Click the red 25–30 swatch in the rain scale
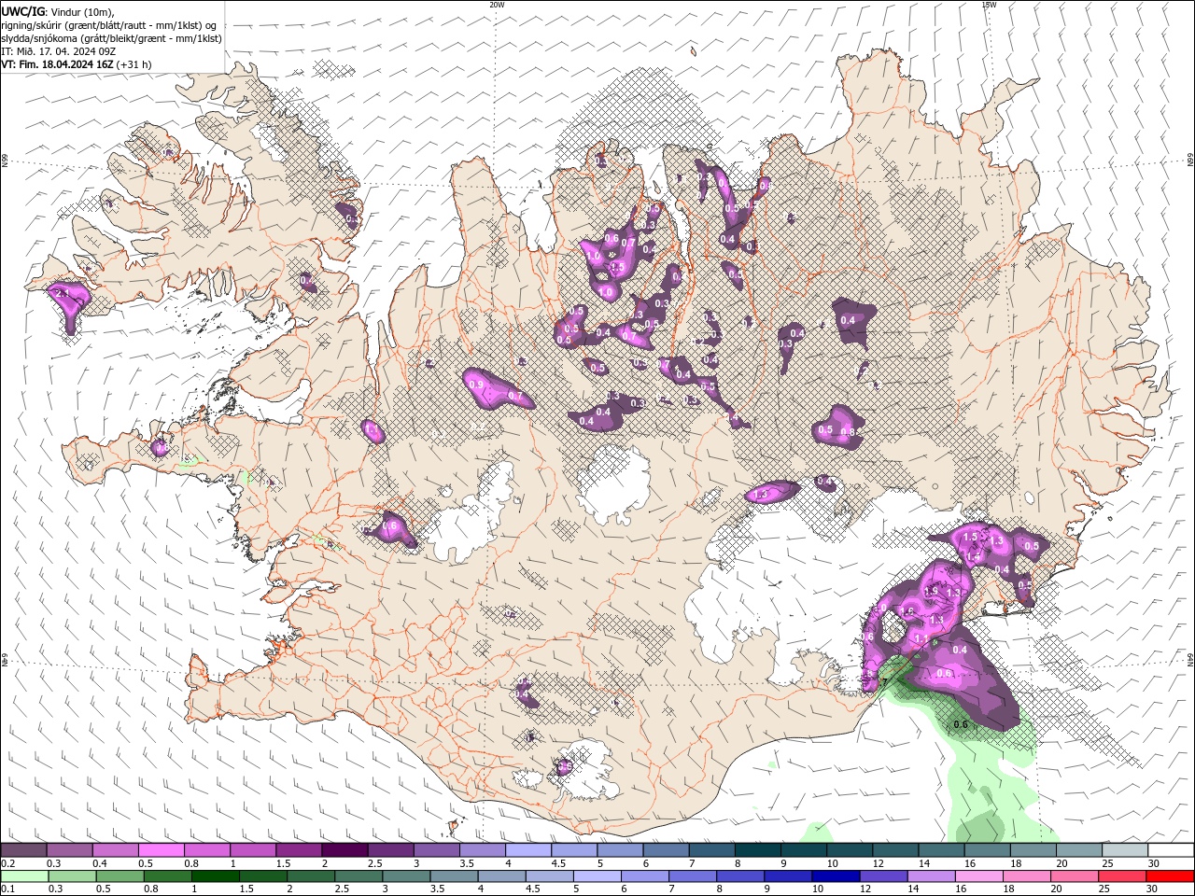This screenshot has width=1195, height=896. (x=1124, y=876)
